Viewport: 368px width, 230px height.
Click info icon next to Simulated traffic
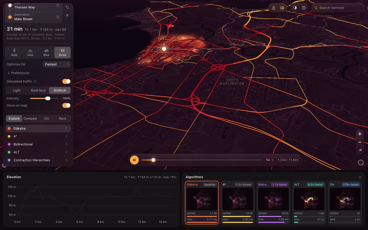coord(35,82)
